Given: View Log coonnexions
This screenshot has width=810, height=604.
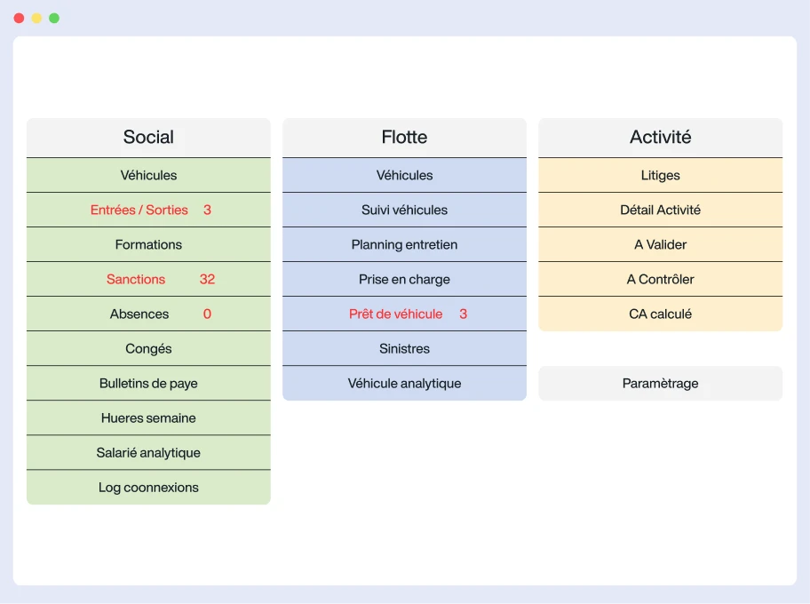Looking at the screenshot, I should point(148,487).
